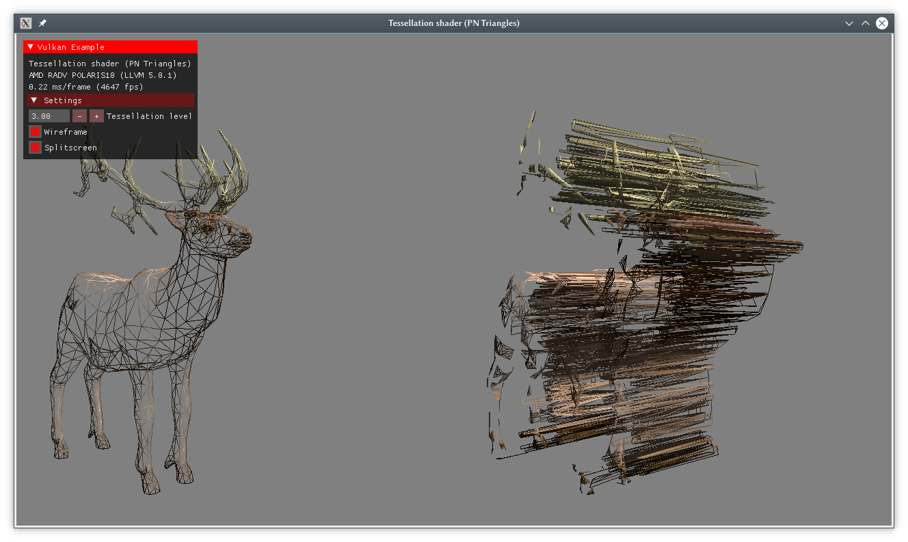The height and width of the screenshot is (542, 908).
Task: Click the pin window icon
Action: pos(42,23)
